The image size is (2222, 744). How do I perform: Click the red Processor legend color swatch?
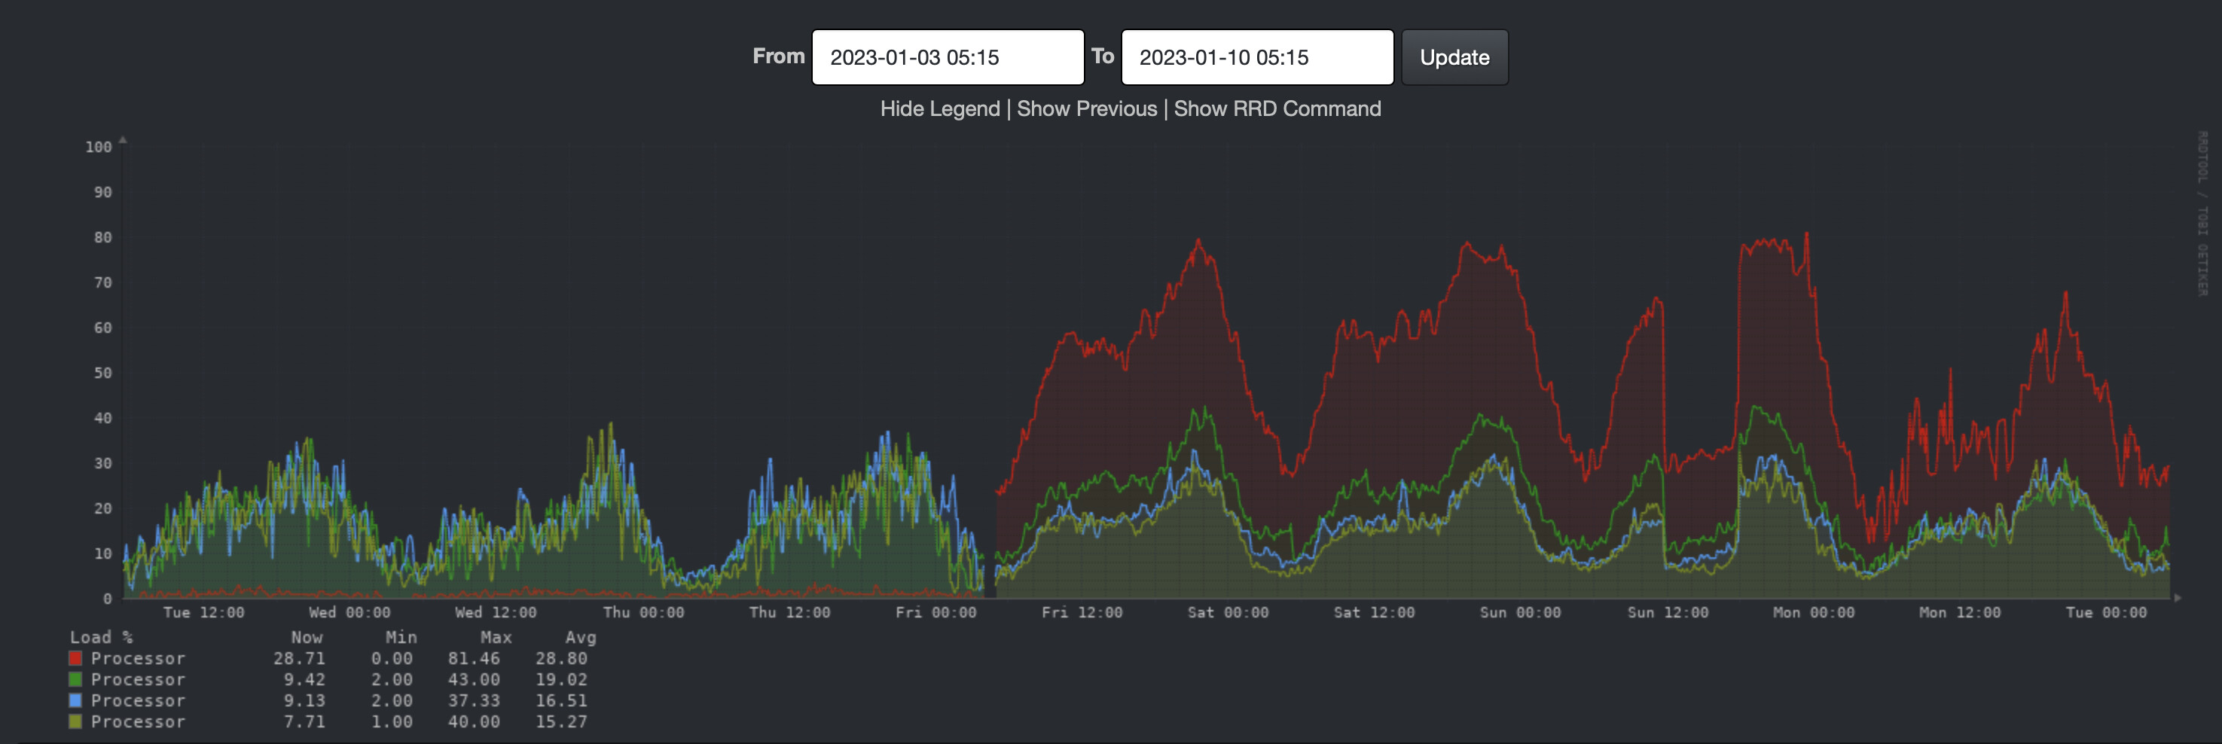point(75,658)
